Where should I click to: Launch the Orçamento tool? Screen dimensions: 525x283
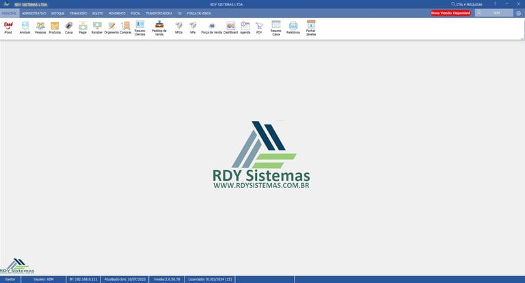pos(111,27)
